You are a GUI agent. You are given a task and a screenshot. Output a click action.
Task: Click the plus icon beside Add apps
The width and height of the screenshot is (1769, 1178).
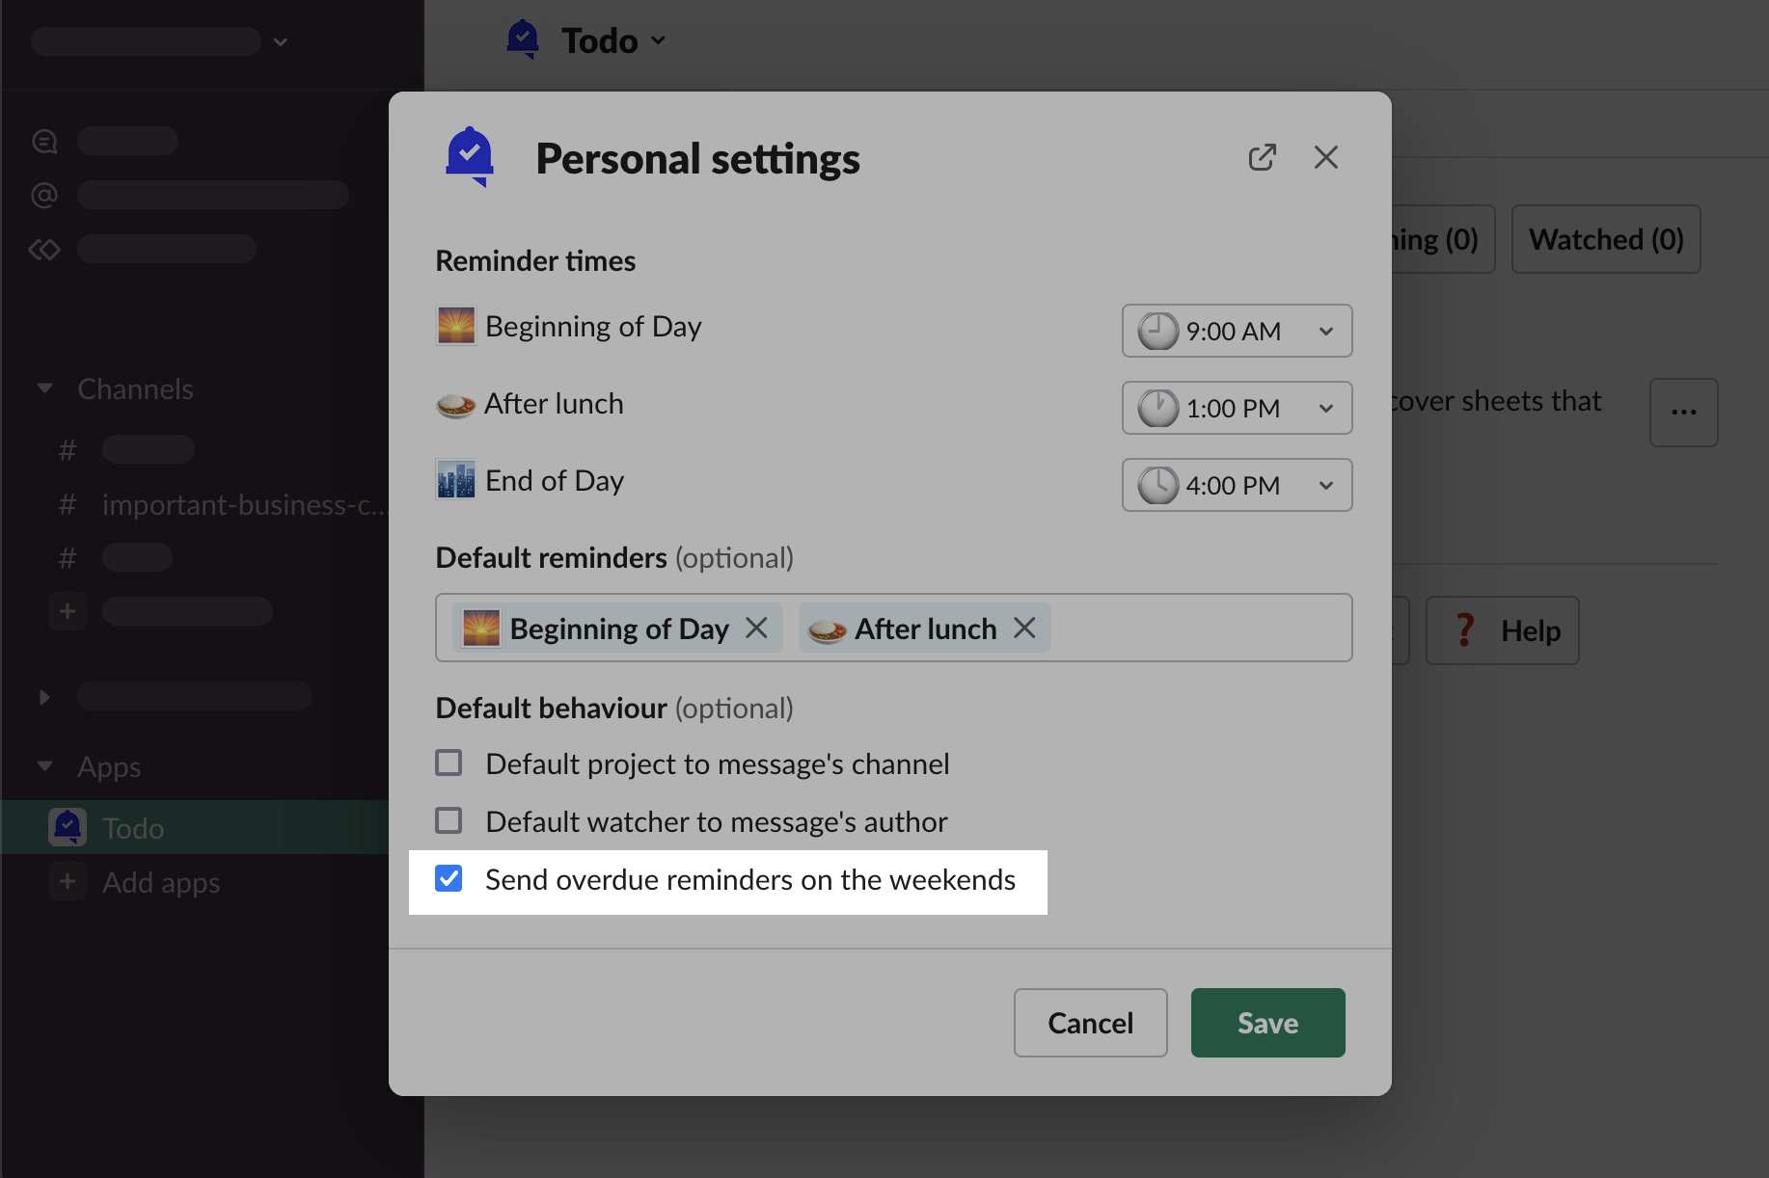tap(68, 881)
